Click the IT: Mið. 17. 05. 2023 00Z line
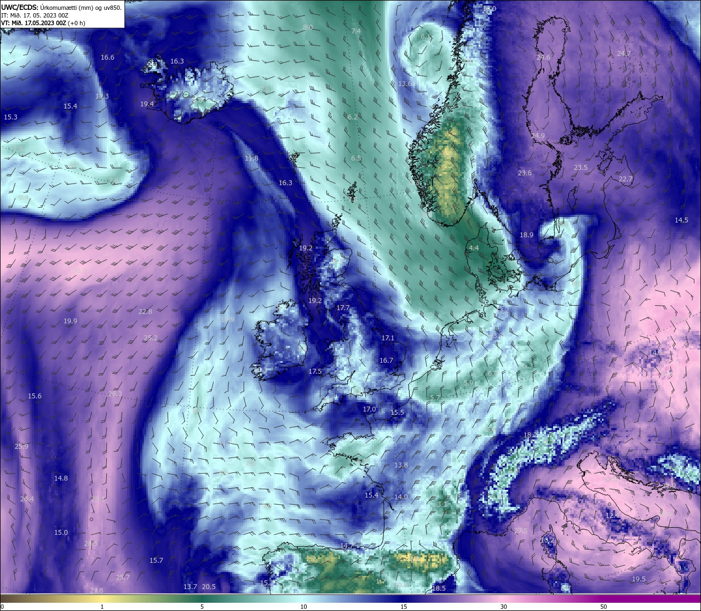 (35, 15)
